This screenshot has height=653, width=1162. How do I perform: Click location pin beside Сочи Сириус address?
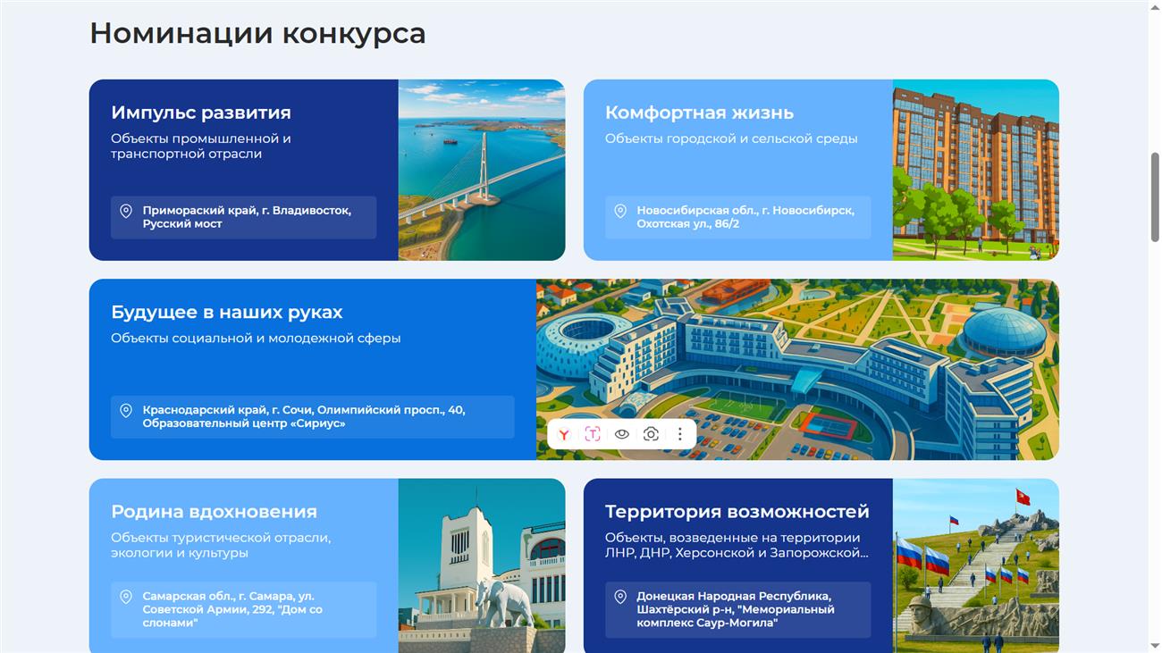tap(126, 411)
